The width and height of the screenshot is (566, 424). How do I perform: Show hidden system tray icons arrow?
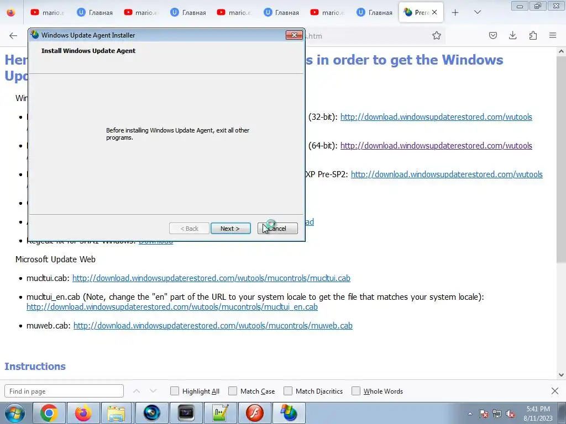470,414
